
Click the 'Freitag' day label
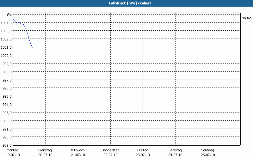click(x=143, y=150)
